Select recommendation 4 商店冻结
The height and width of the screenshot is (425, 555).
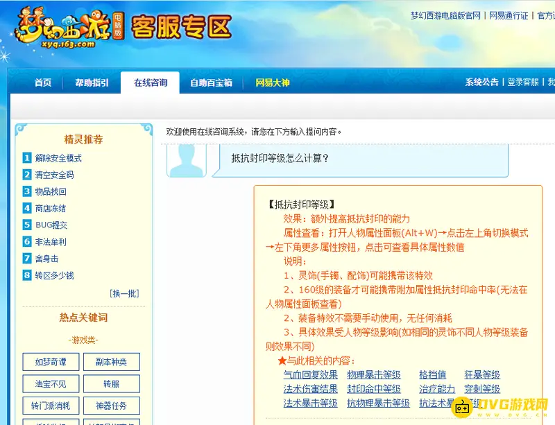tap(51, 208)
